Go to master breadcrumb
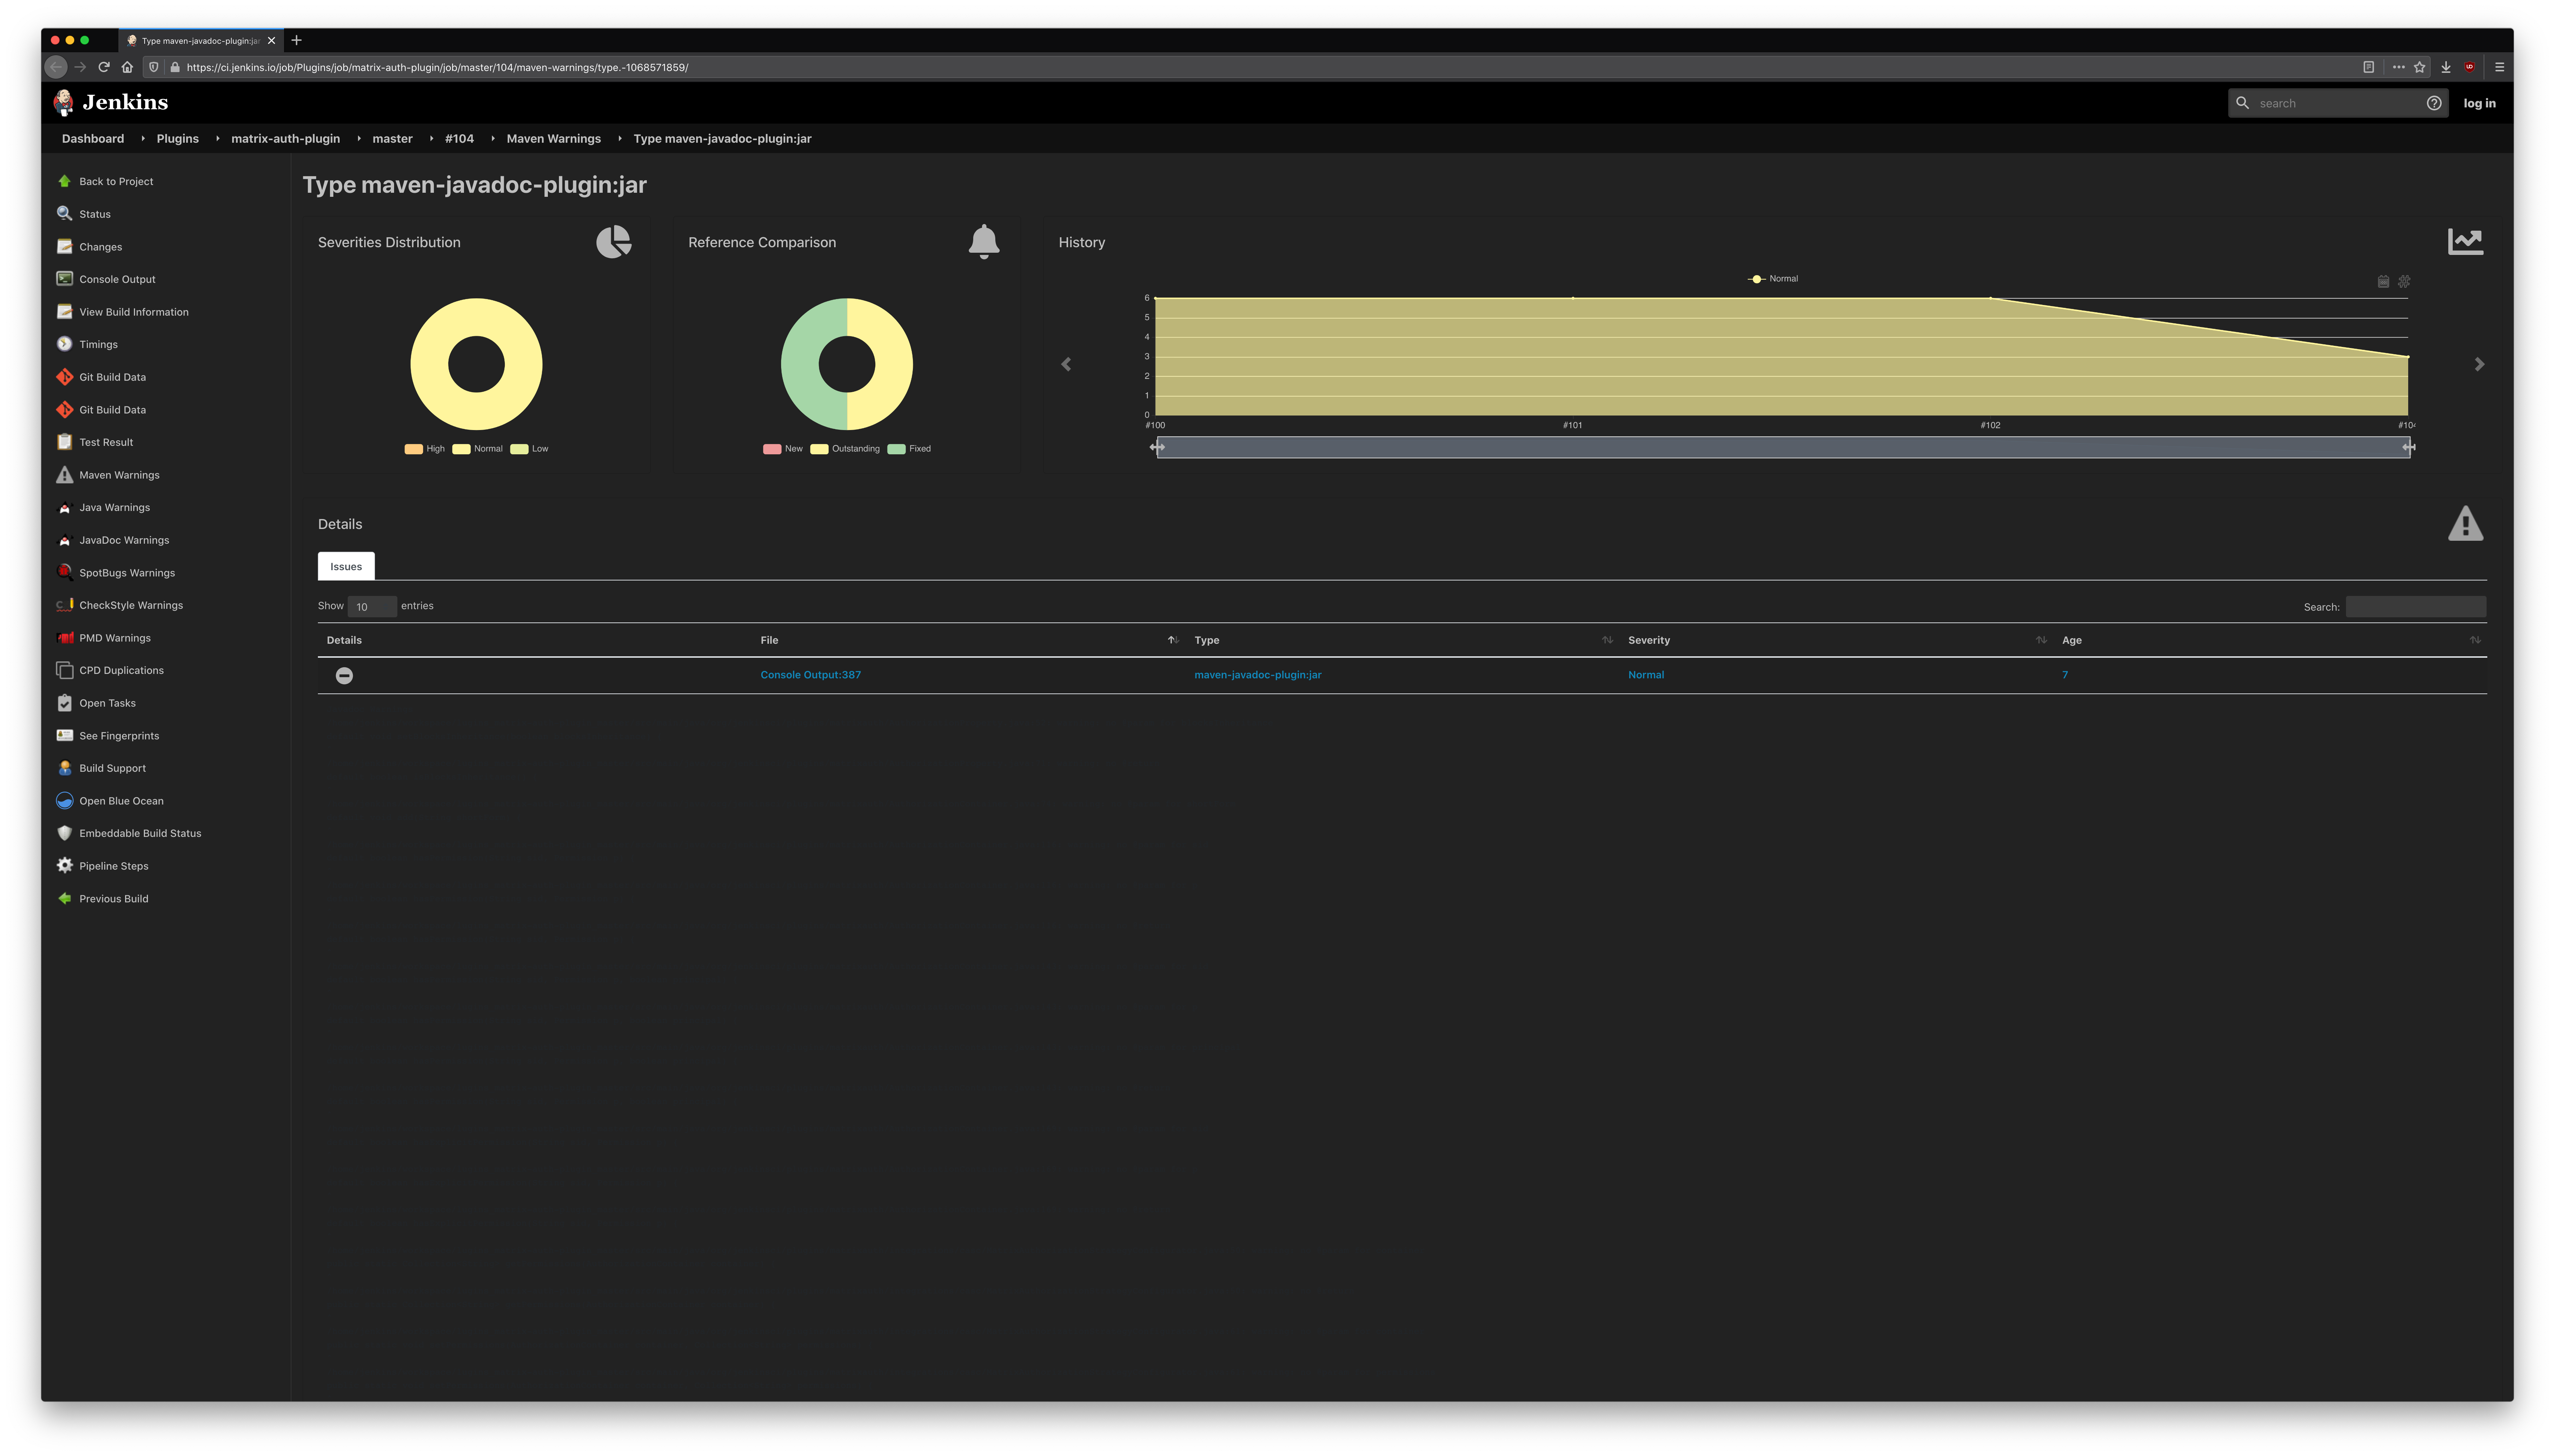This screenshot has height=1456, width=2555. [x=392, y=139]
